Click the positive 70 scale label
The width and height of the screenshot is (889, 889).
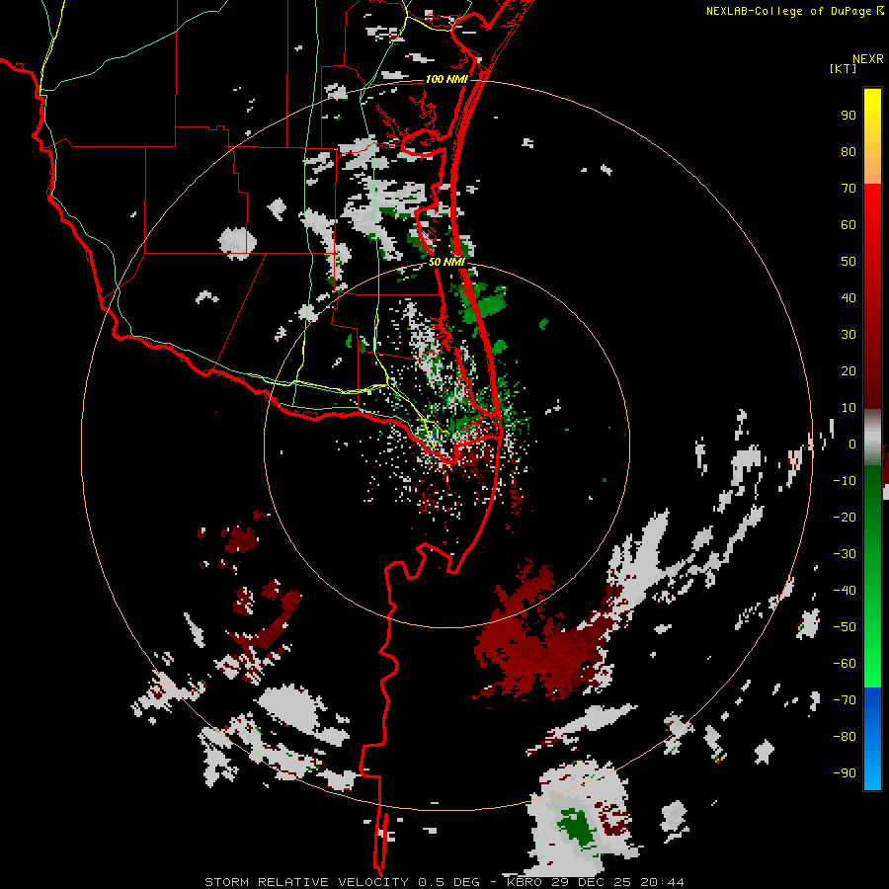[x=849, y=189]
